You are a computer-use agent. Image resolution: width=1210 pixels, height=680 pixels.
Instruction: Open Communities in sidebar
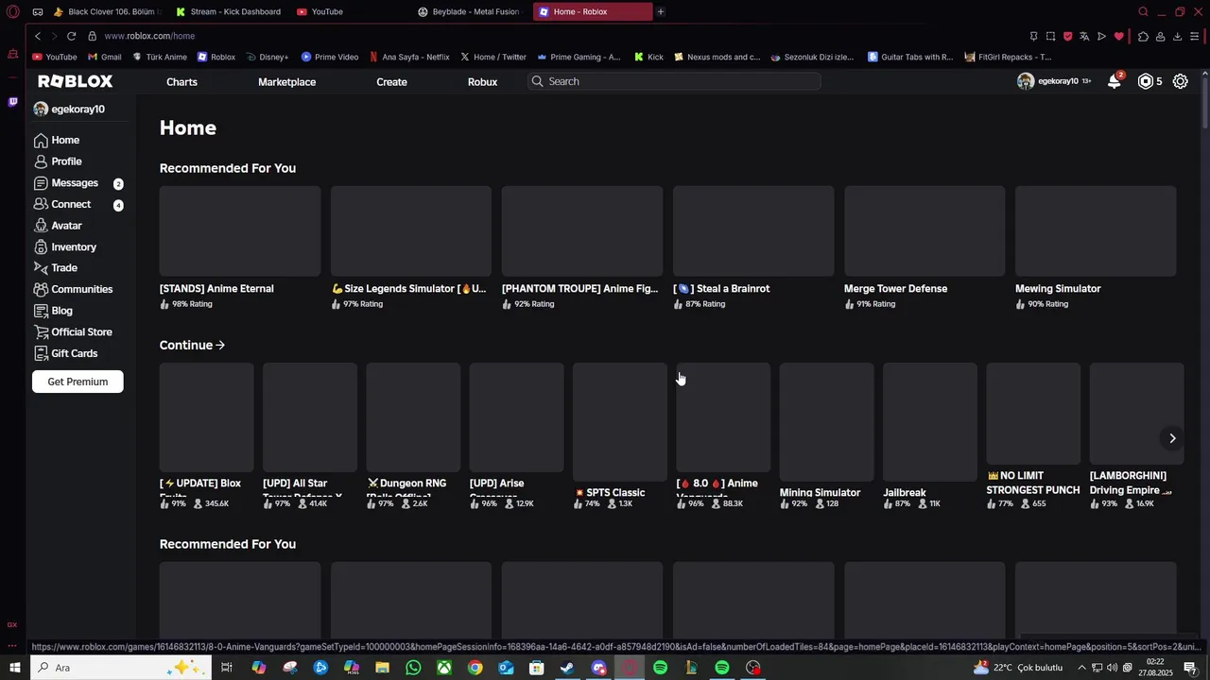pos(73,289)
